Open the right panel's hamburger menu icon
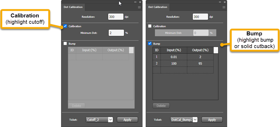The height and width of the screenshot is (127, 280). click(x=224, y=7)
